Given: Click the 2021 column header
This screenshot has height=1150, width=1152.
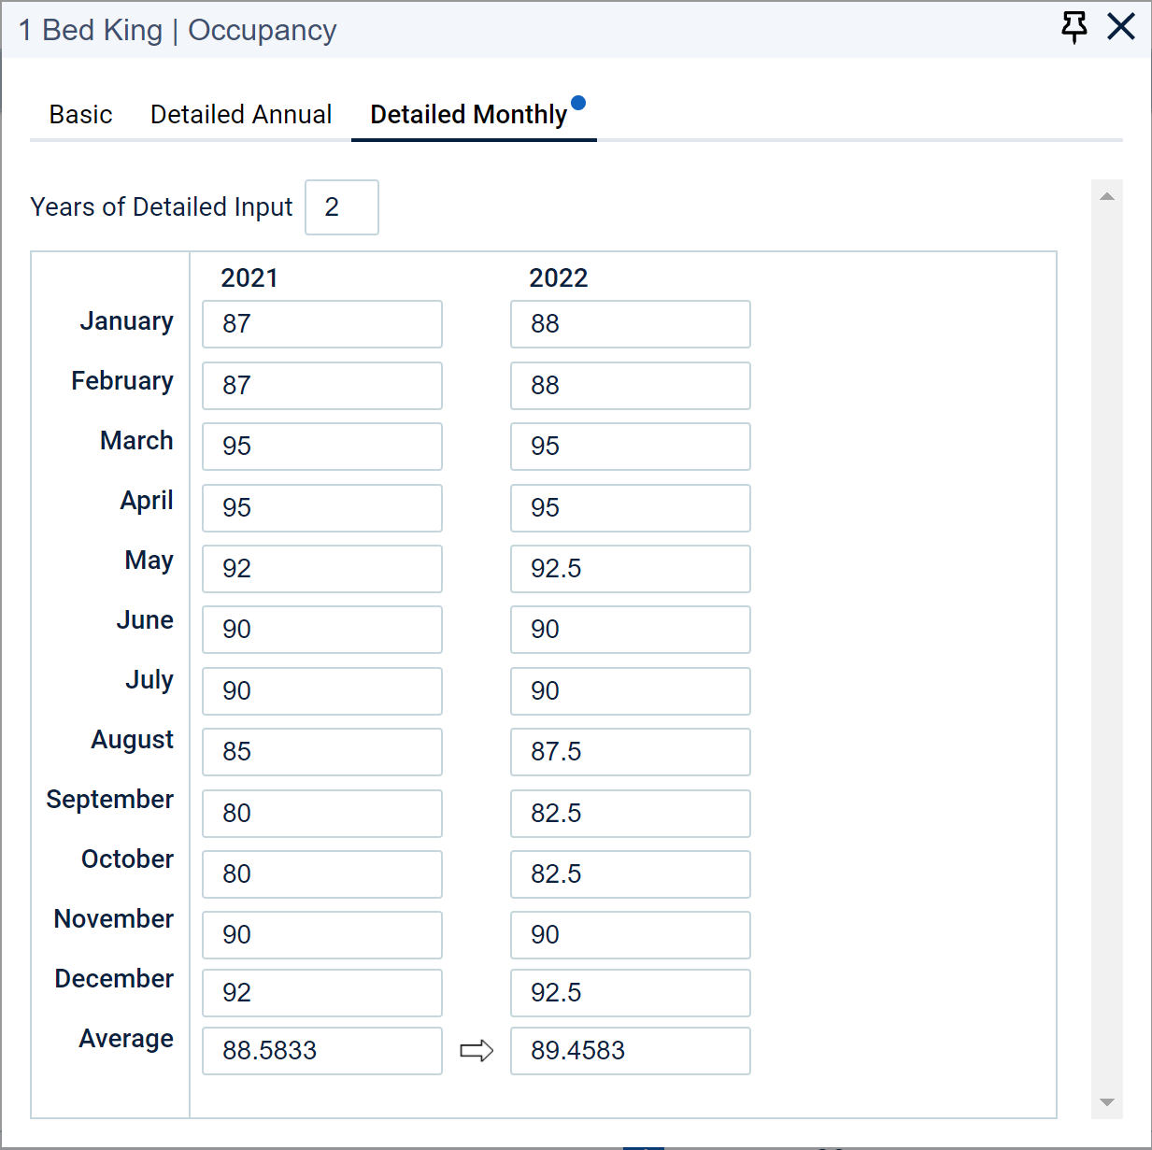Looking at the screenshot, I should pyautogui.click(x=249, y=278).
